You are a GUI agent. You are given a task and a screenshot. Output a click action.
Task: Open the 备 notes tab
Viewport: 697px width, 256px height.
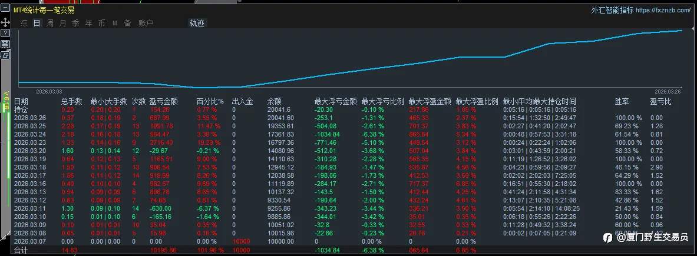(128, 23)
